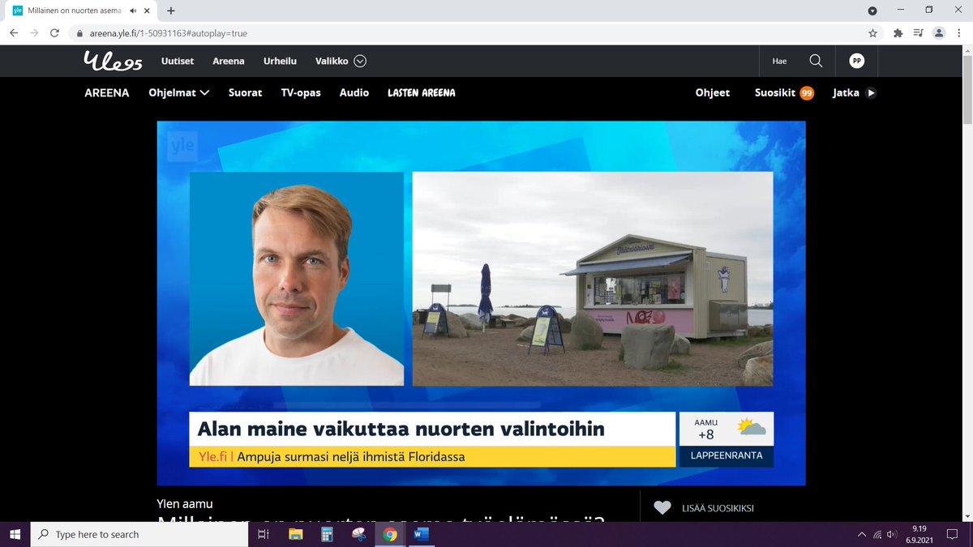
Task: Go to AREENA home link
Action: tap(107, 93)
